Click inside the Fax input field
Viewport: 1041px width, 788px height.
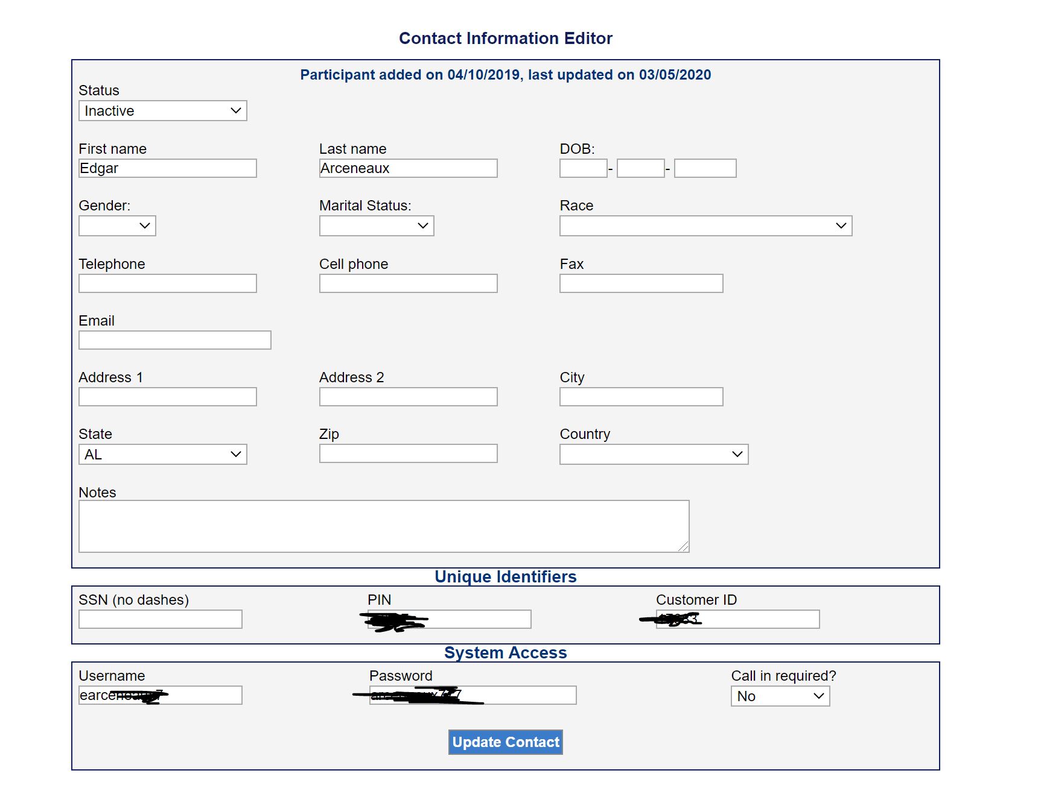(641, 283)
